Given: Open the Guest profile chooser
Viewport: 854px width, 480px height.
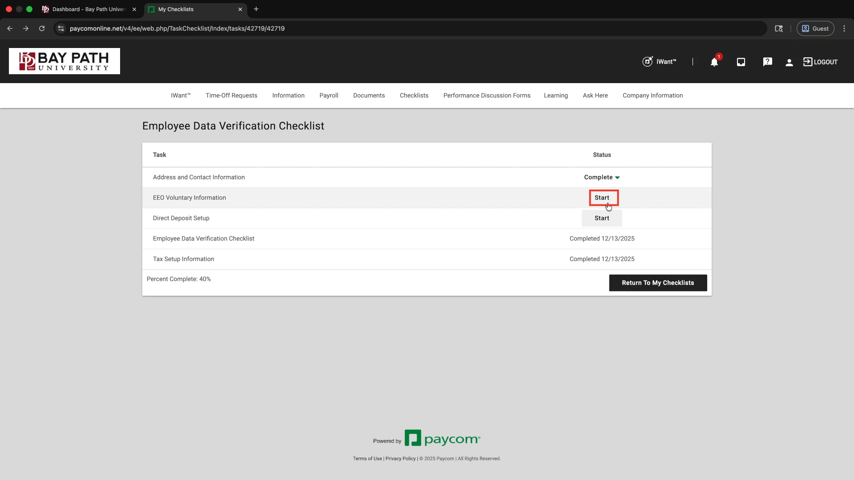Looking at the screenshot, I should coord(815,28).
